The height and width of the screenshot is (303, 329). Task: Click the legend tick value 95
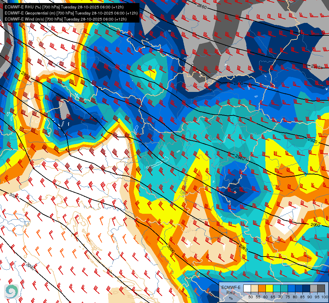pyautogui.click(x=317, y=297)
